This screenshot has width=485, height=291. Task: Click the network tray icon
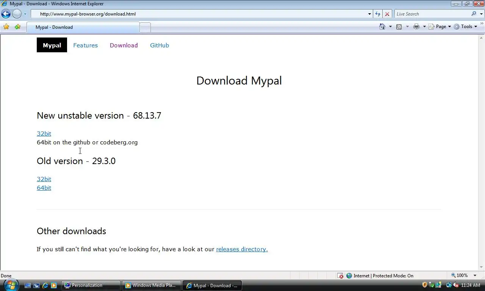448,285
